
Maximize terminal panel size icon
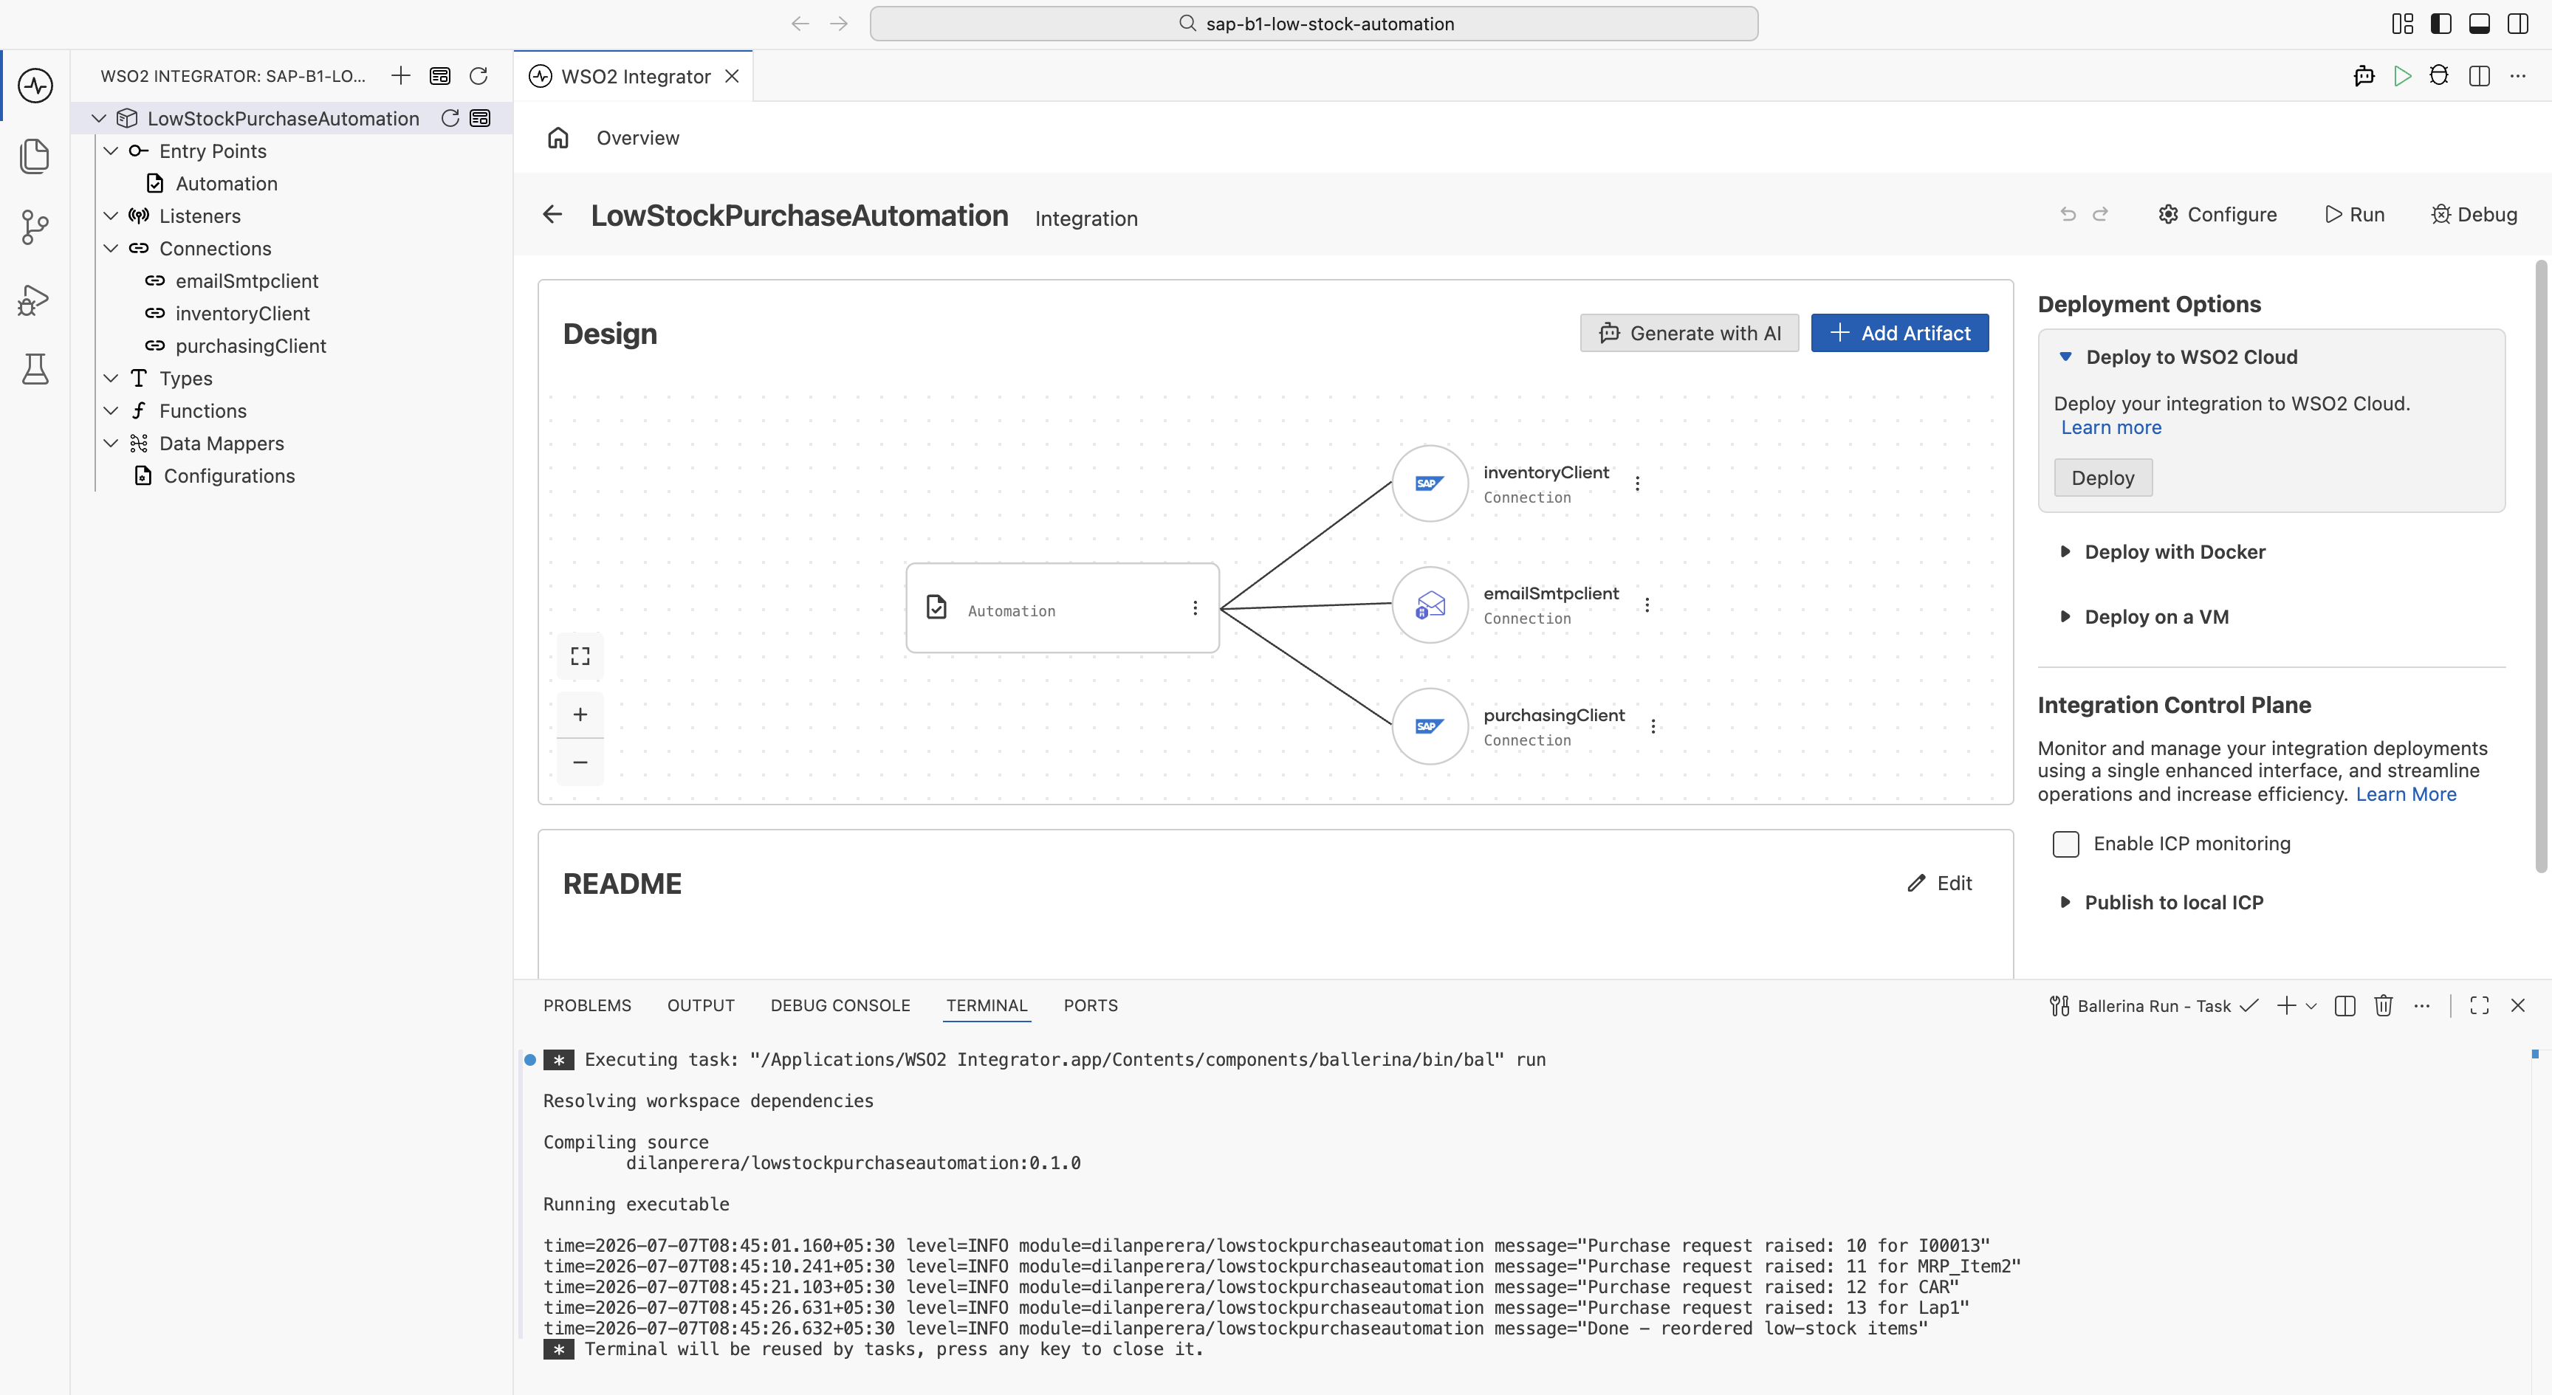pyautogui.click(x=2480, y=1005)
